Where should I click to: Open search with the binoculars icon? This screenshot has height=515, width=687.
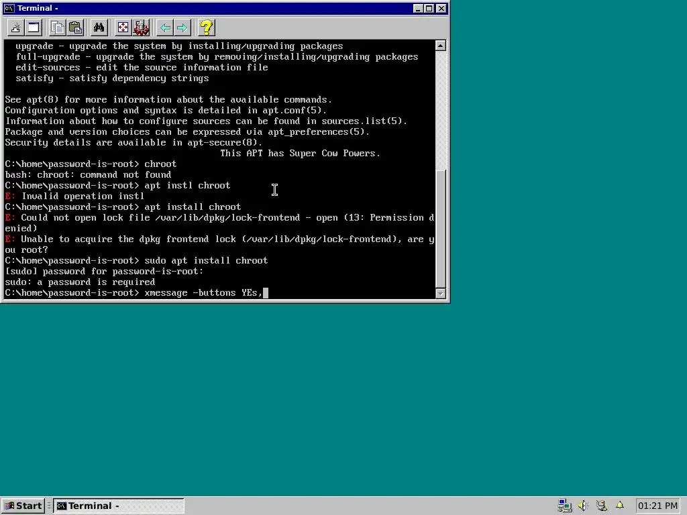click(x=99, y=28)
